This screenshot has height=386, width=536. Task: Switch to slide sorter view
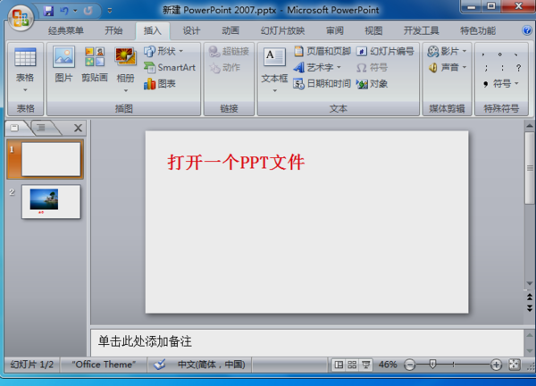pos(352,365)
